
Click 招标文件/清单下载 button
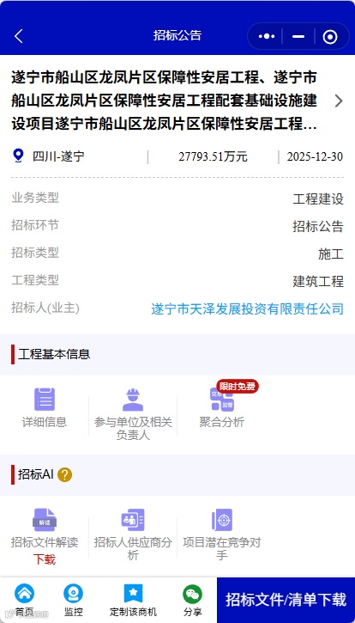[286, 600]
